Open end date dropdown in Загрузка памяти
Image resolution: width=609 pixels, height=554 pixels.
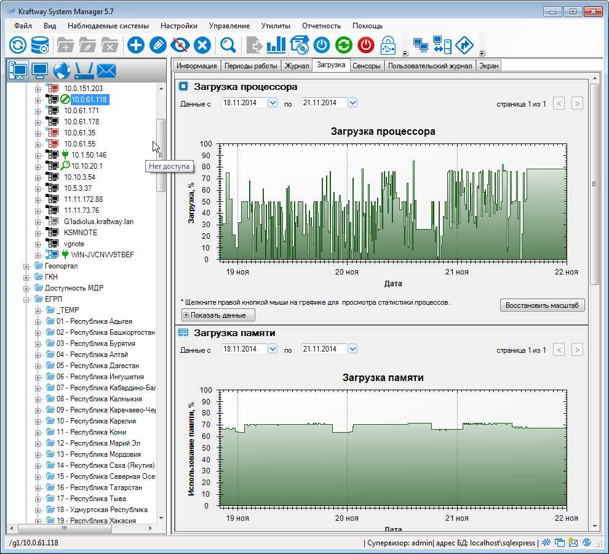click(352, 349)
